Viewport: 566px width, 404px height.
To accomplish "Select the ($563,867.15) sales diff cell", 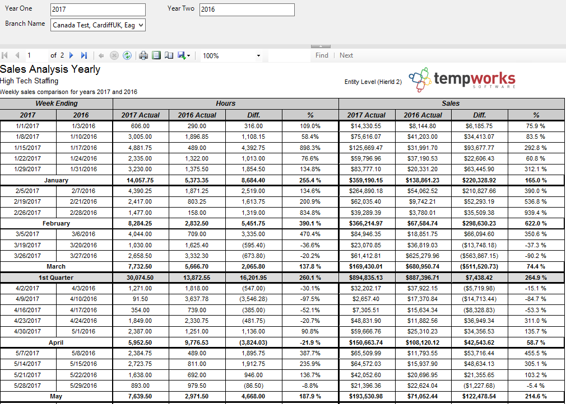I will pos(479,256).
